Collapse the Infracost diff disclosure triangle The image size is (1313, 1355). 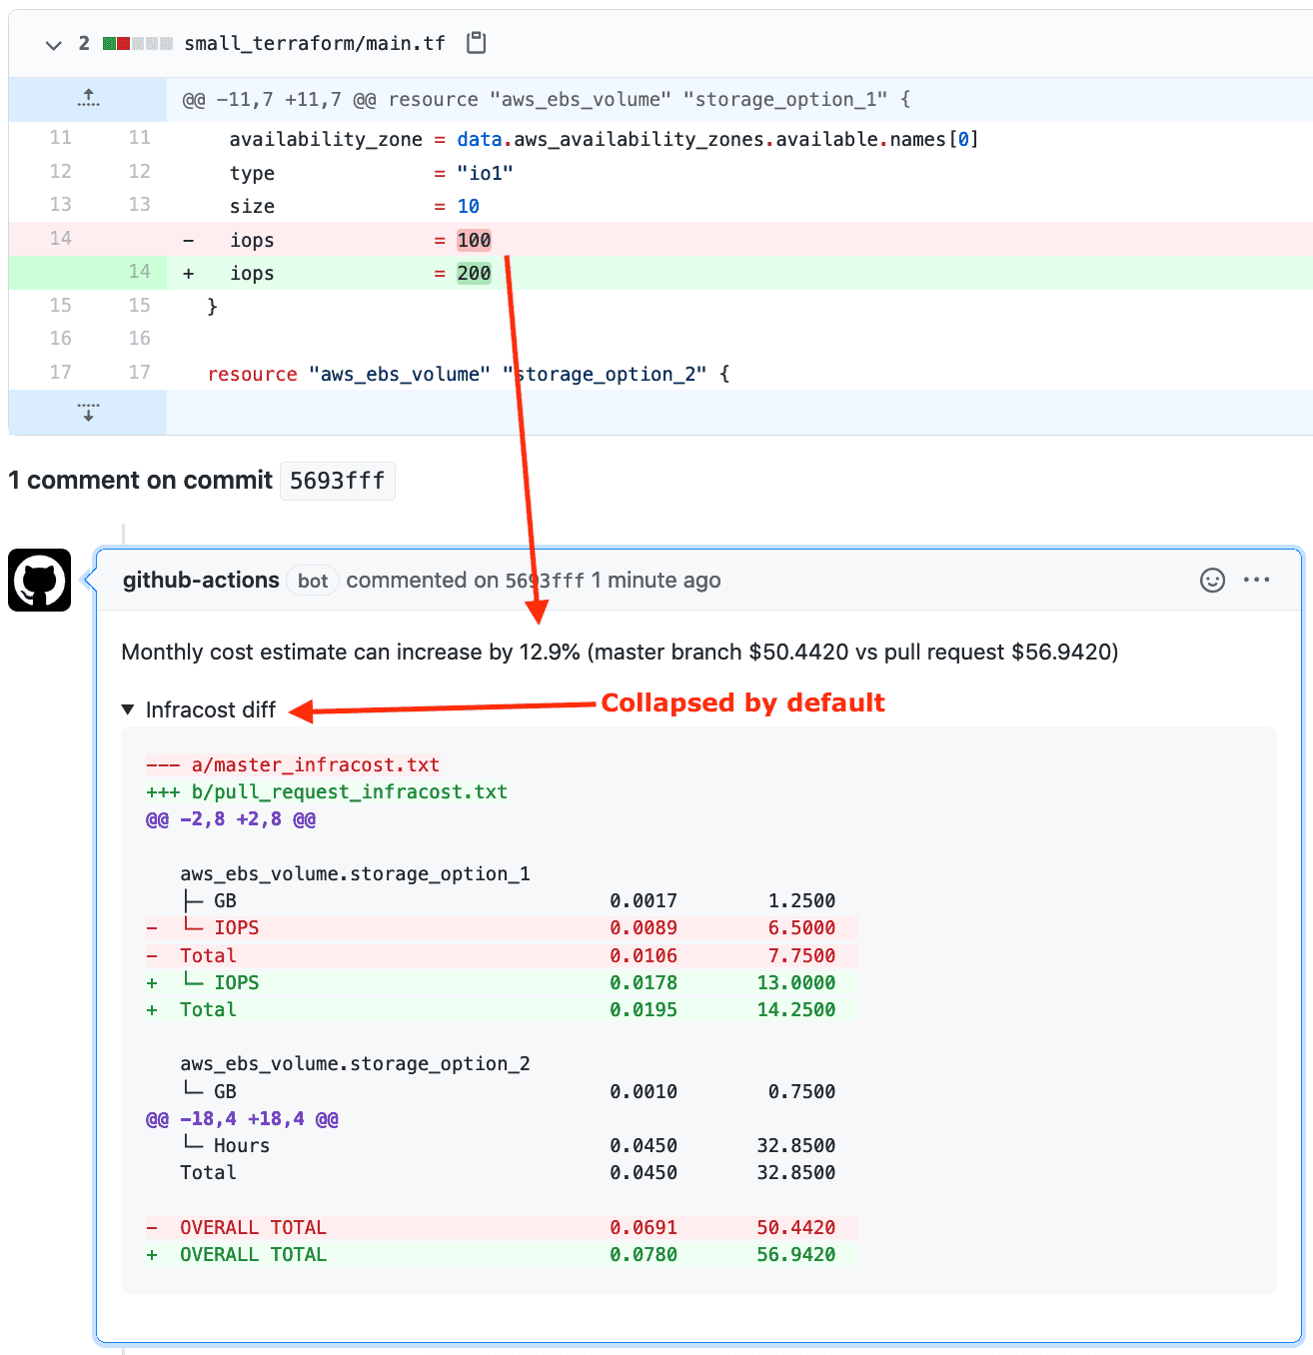click(x=128, y=709)
